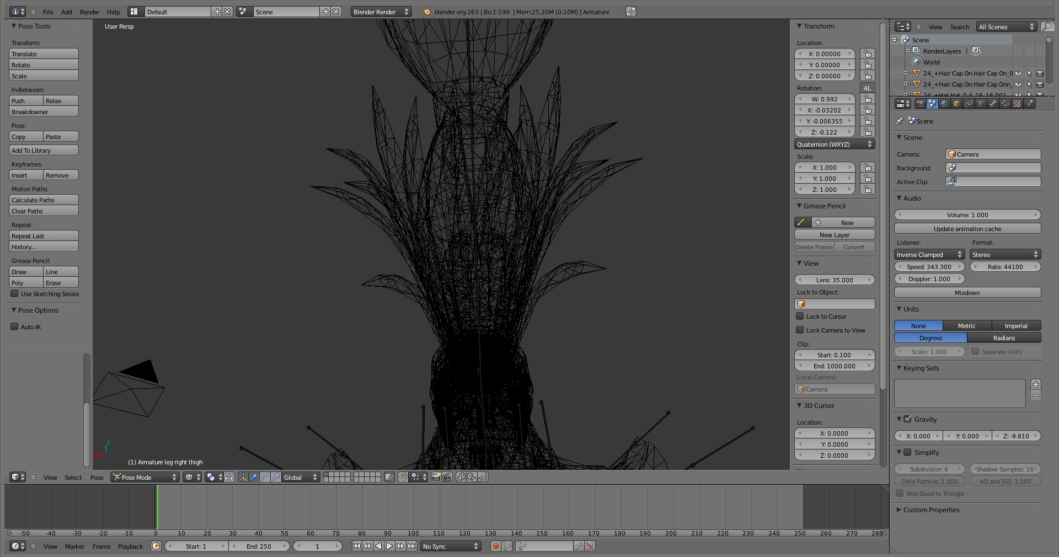The width and height of the screenshot is (1059, 557).
Task: Enable the Lock to Cursor checkbox
Action: (800, 316)
